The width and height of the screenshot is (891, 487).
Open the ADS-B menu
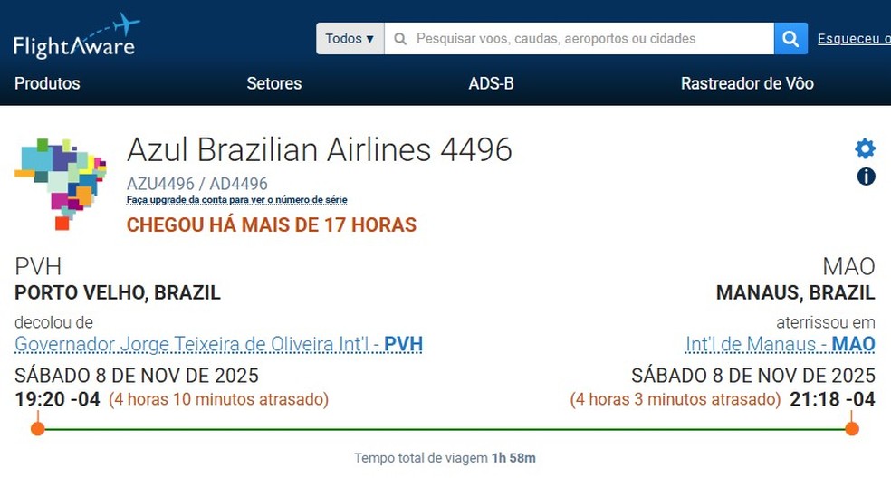[491, 83]
